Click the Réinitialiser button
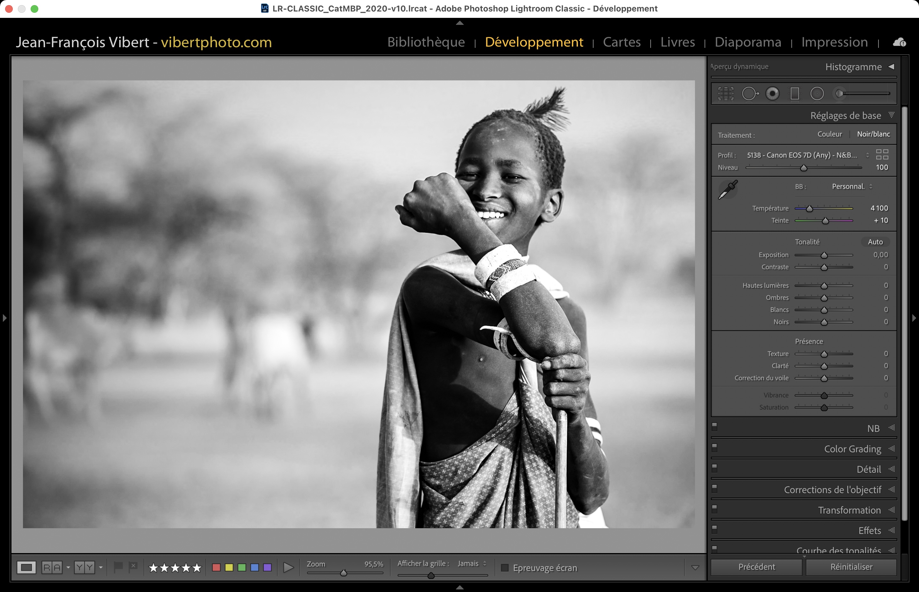The height and width of the screenshot is (592, 919). [851, 566]
